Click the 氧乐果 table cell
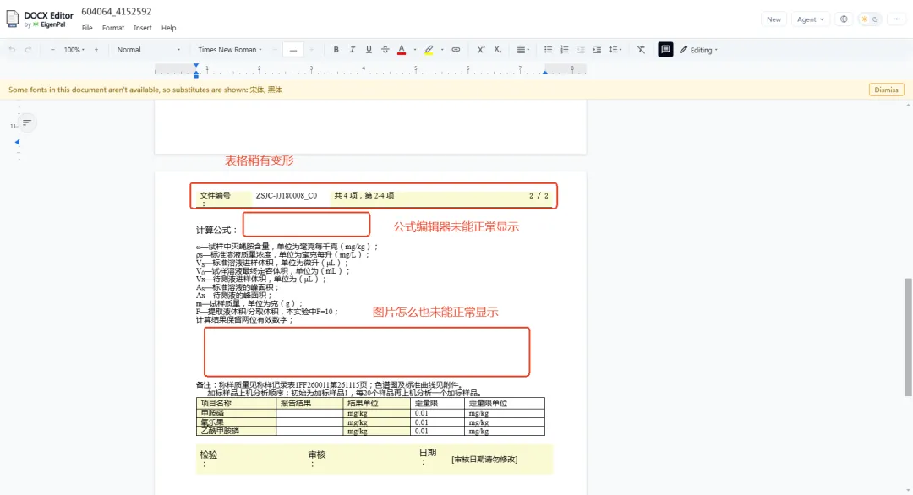Image resolution: width=913 pixels, height=495 pixels. pyautogui.click(x=236, y=422)
